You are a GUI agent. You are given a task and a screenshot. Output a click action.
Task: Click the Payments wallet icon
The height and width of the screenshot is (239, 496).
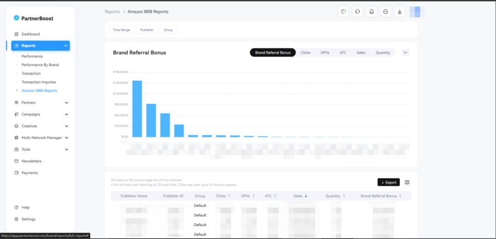coord(17,173)
